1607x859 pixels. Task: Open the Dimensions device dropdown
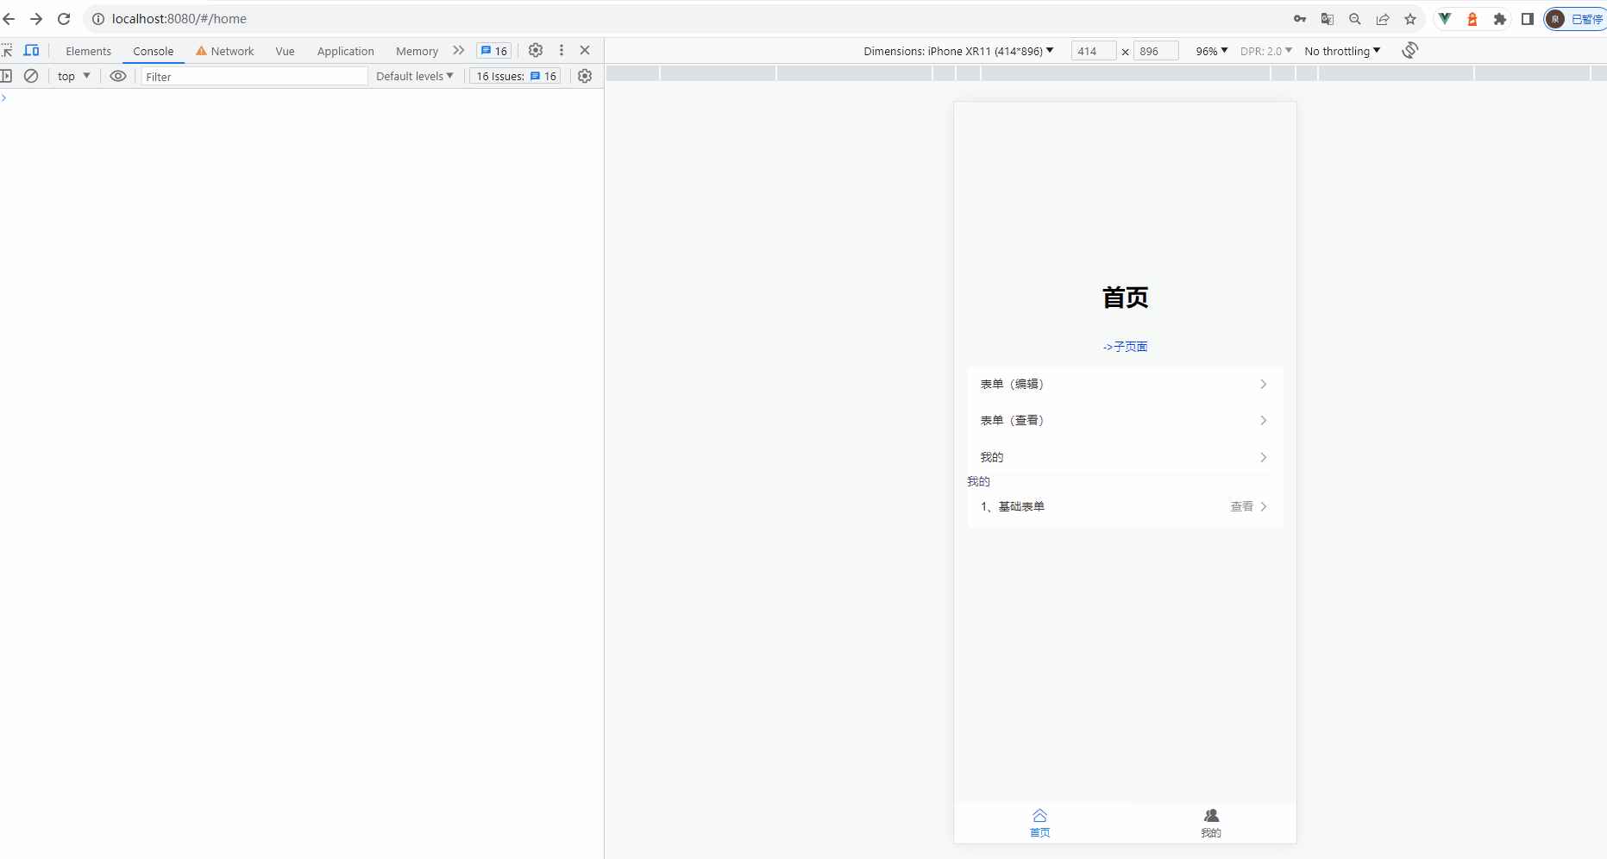click(958, 51)
